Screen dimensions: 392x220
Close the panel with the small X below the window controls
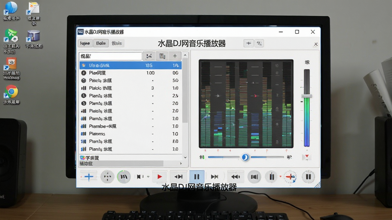coord(316,44)
